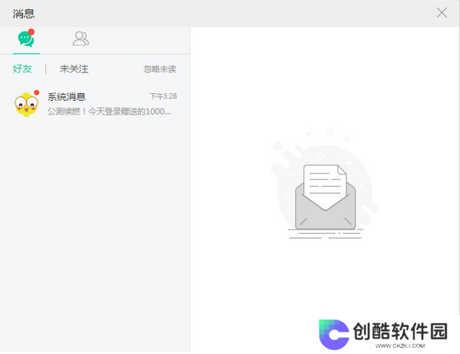
Task: Open the www.ckzkj.com link
Action: (x=400, y=346)
